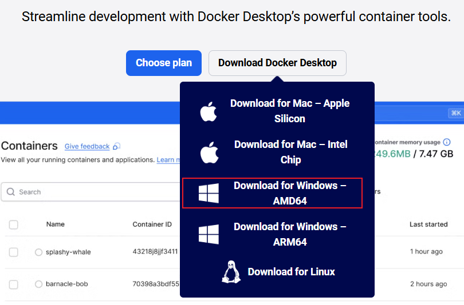Screen dimensions: 464x305
Task: Toggle the select-all checkbox in table header
Action: [x=14, y=224]
